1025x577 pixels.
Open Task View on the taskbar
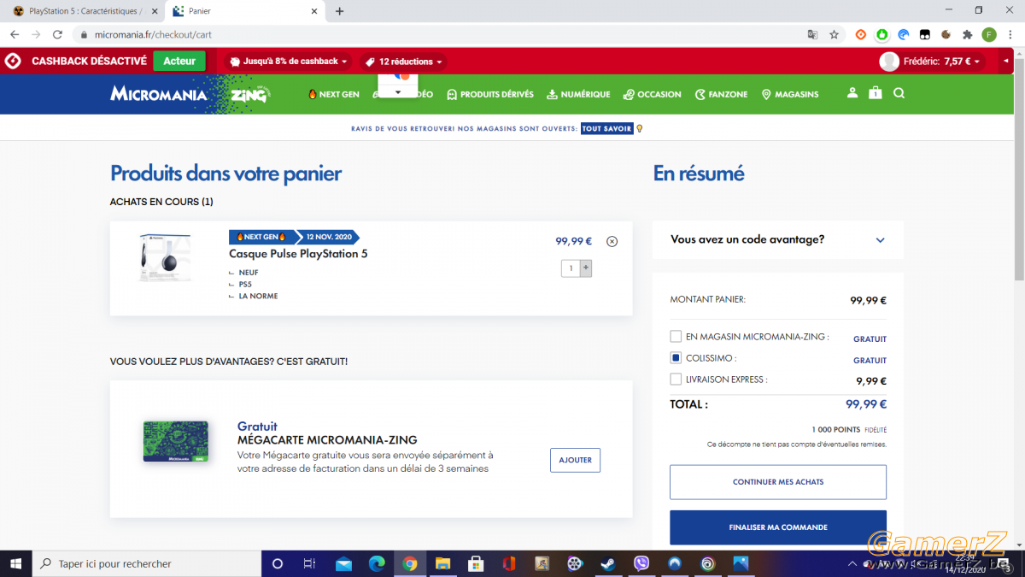coord(310,563)
